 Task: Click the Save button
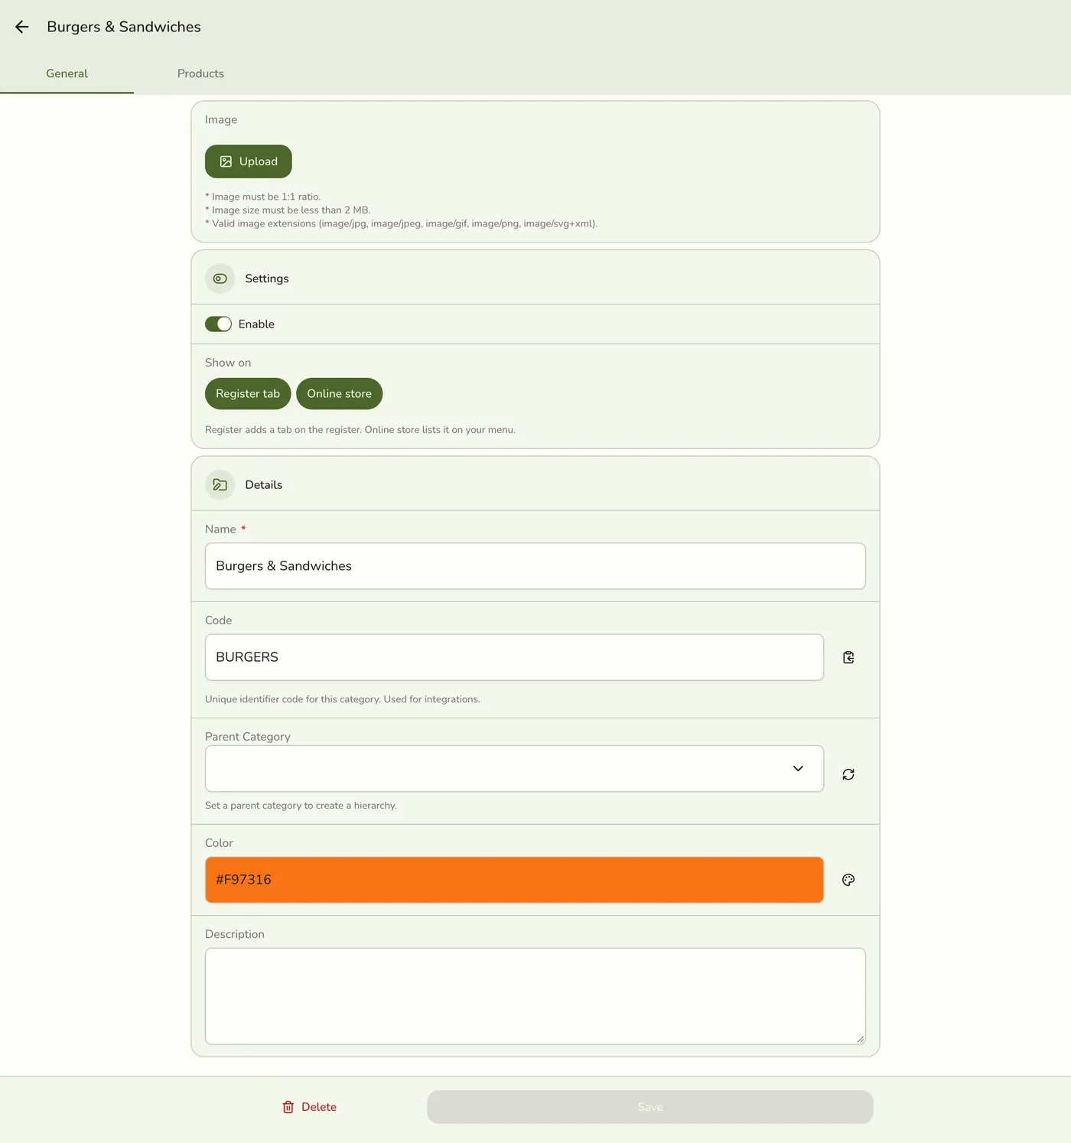click(650, 1107)
